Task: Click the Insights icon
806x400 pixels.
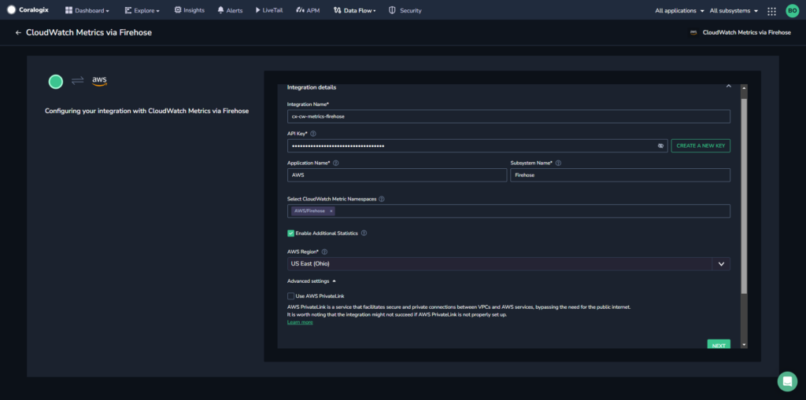Action: [177, 9]
